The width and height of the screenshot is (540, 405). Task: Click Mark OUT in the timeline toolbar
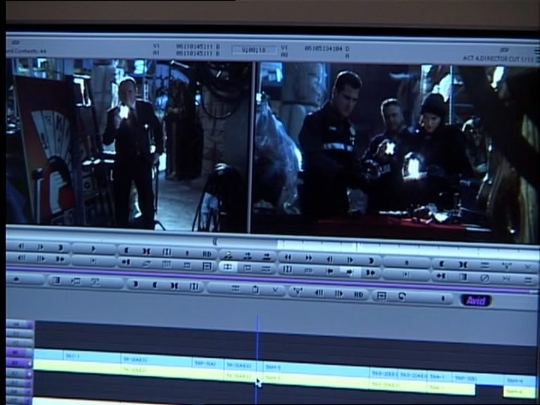(135, 284)
